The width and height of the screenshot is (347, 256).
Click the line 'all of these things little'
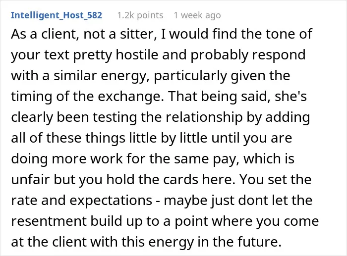tap(151, 138)
